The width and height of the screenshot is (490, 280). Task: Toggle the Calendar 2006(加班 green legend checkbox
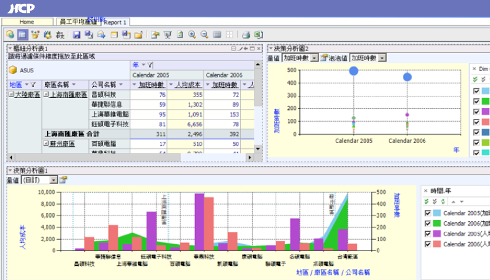(x=428, y=223)
